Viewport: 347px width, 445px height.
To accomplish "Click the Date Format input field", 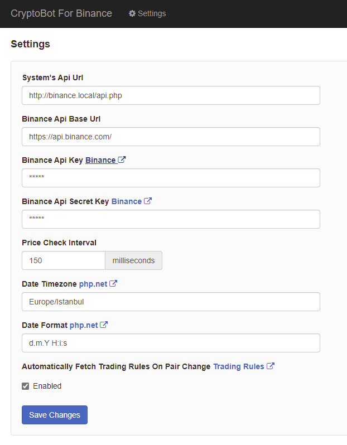I will pos(171,343).
